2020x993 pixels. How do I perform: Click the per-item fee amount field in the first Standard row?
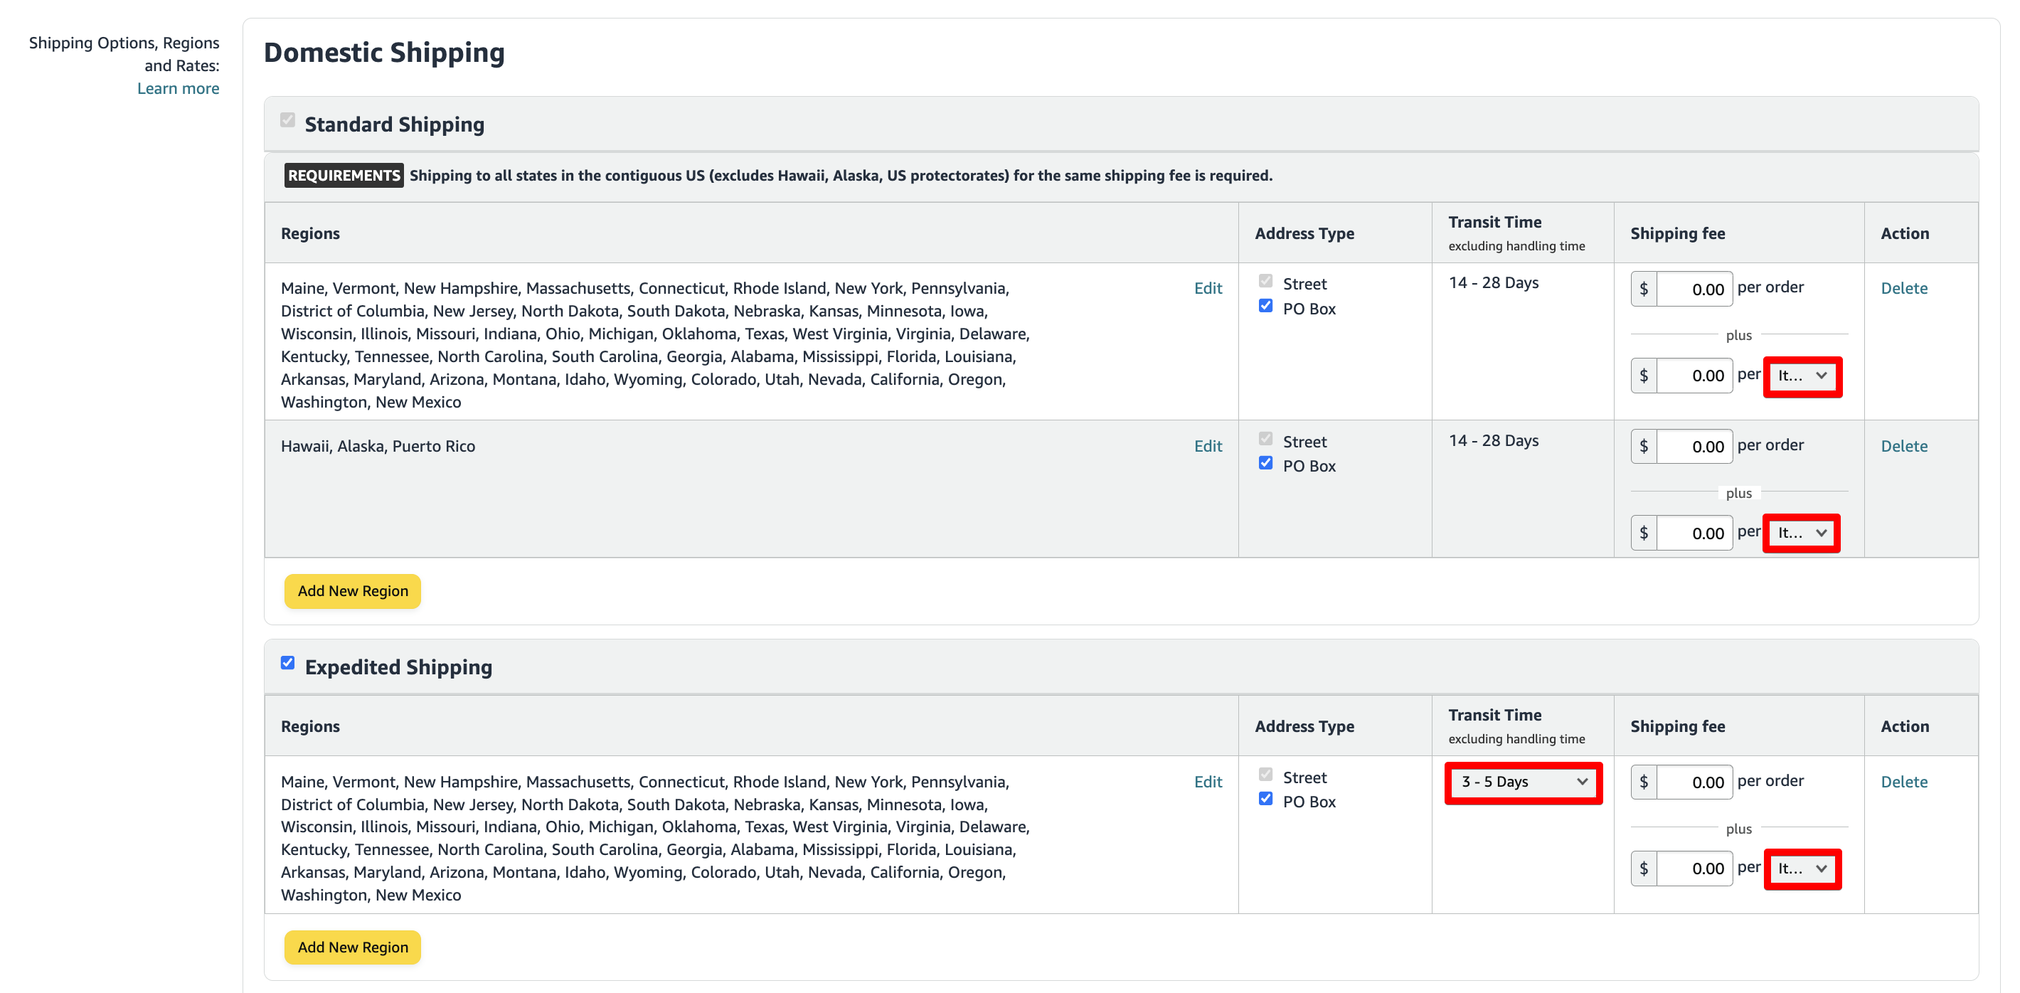(1694, 375)
